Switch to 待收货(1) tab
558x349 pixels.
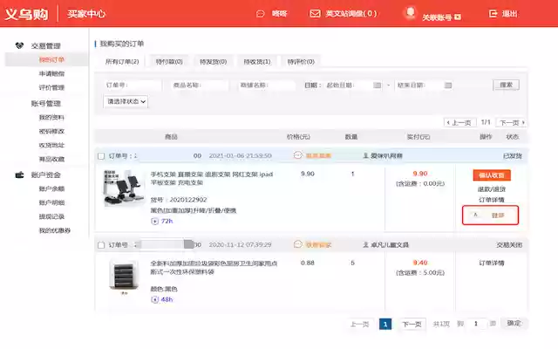click(x=257, y=62)
